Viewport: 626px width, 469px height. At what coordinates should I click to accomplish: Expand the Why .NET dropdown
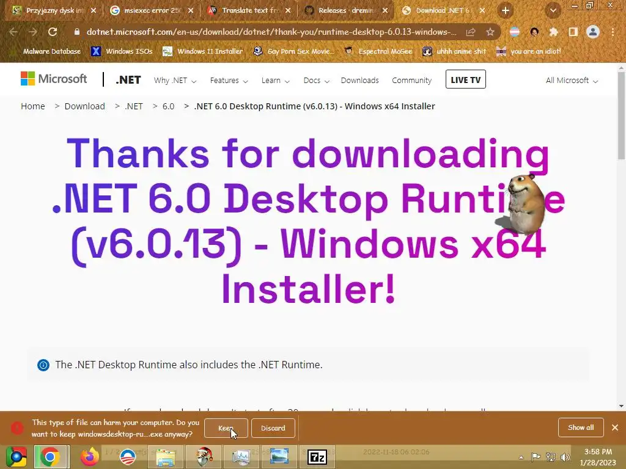(x=175, y=80)
